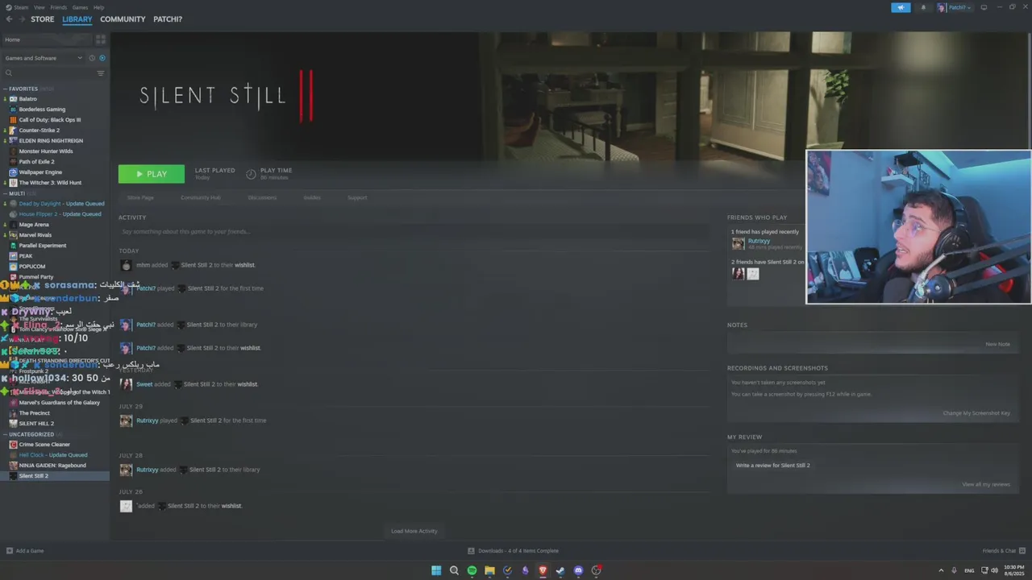Create a New Note
The image size is (1032, 580).
tap(997, 344)
